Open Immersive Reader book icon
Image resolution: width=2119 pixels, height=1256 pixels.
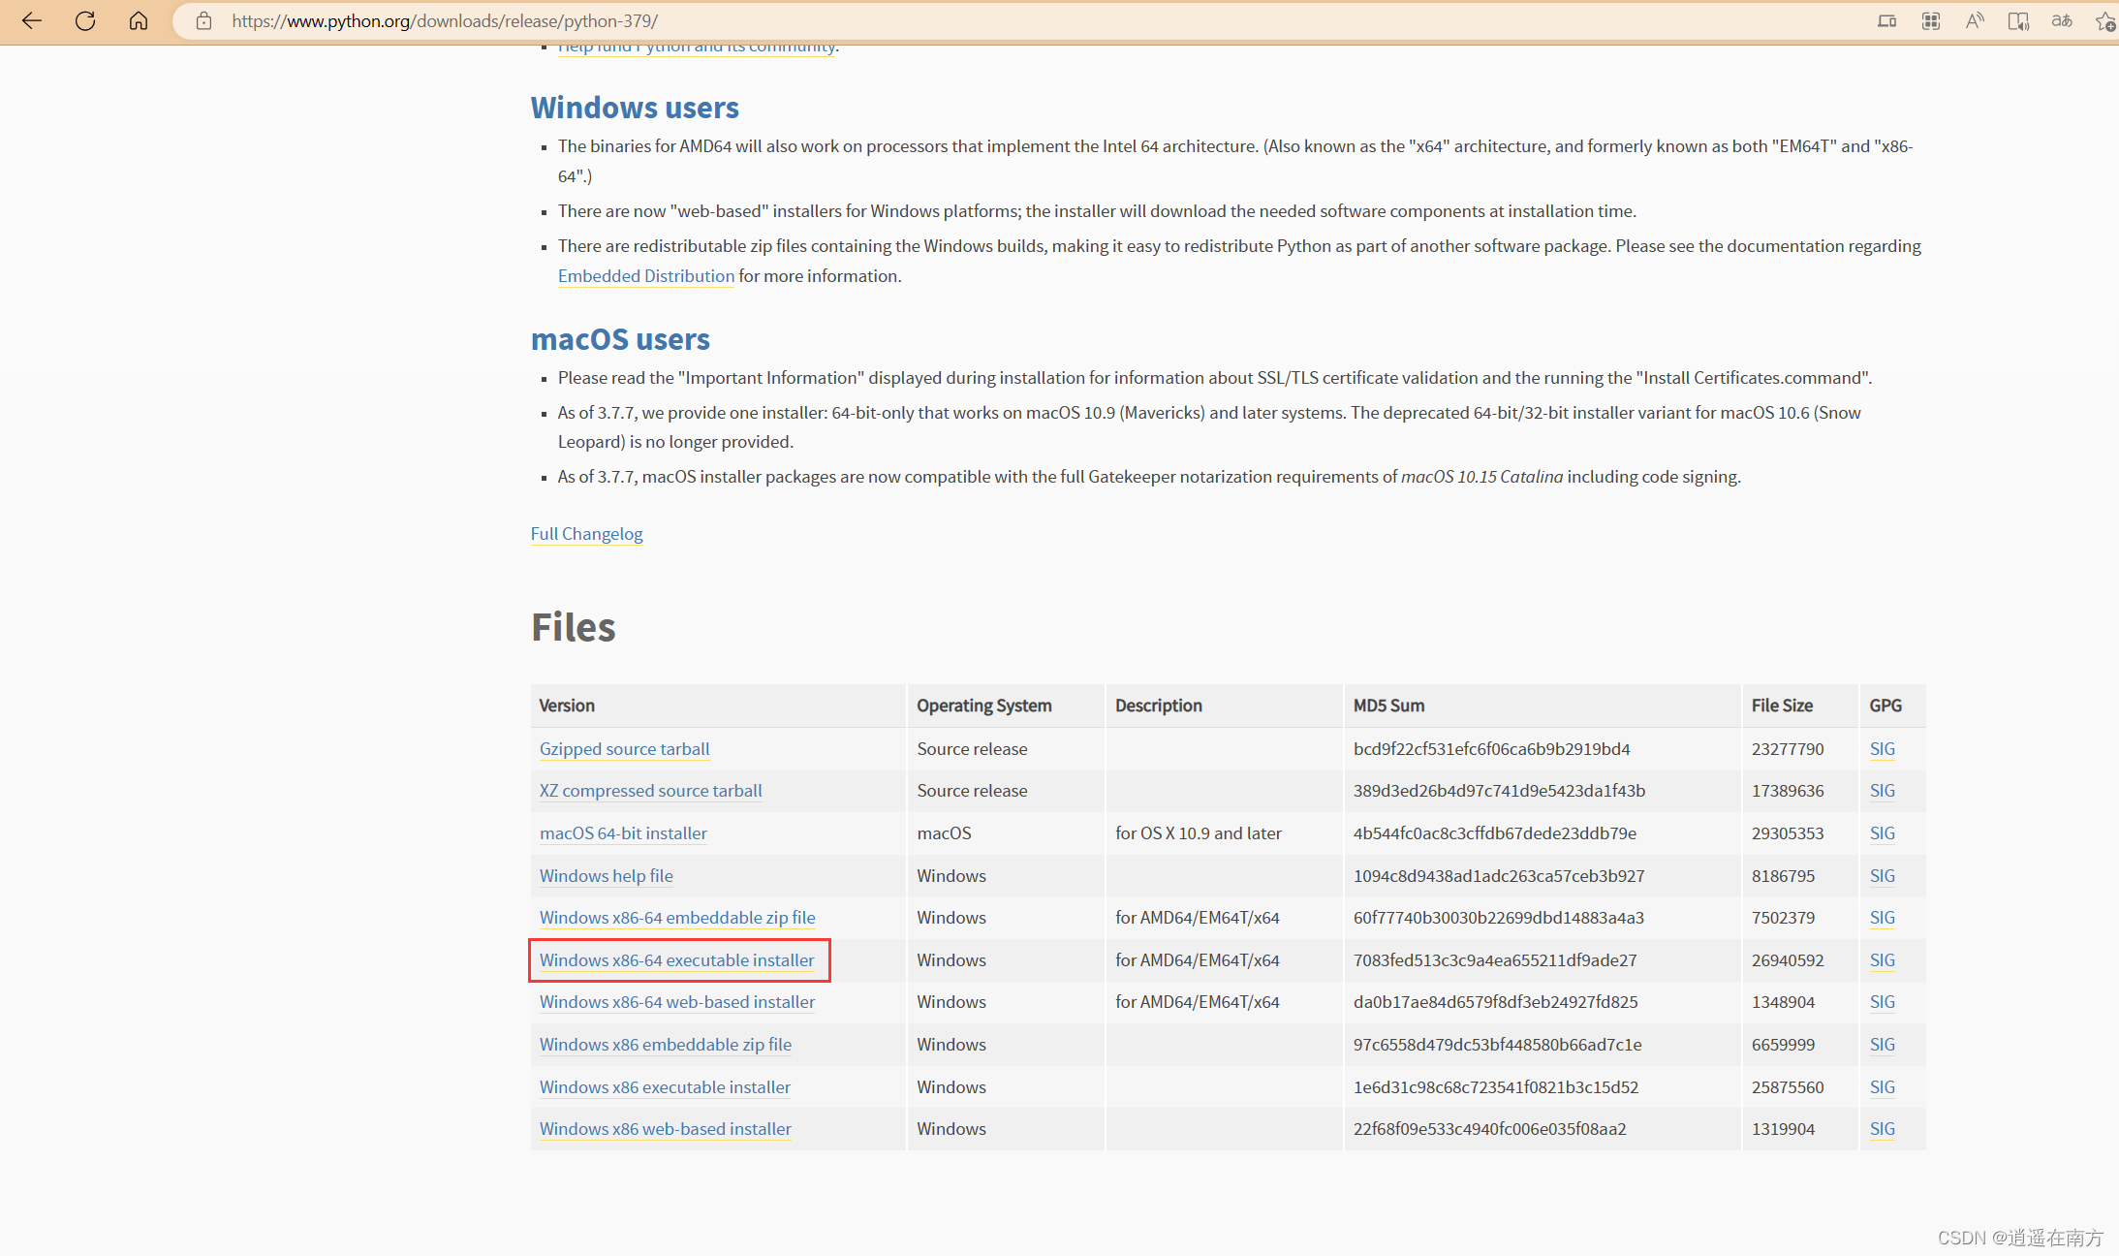point(2018,20)
